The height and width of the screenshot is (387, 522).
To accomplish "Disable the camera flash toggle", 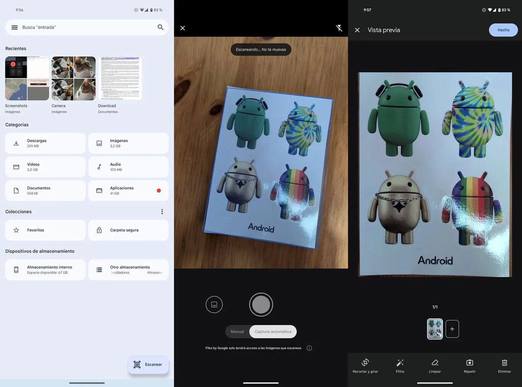I will point(339,28).
